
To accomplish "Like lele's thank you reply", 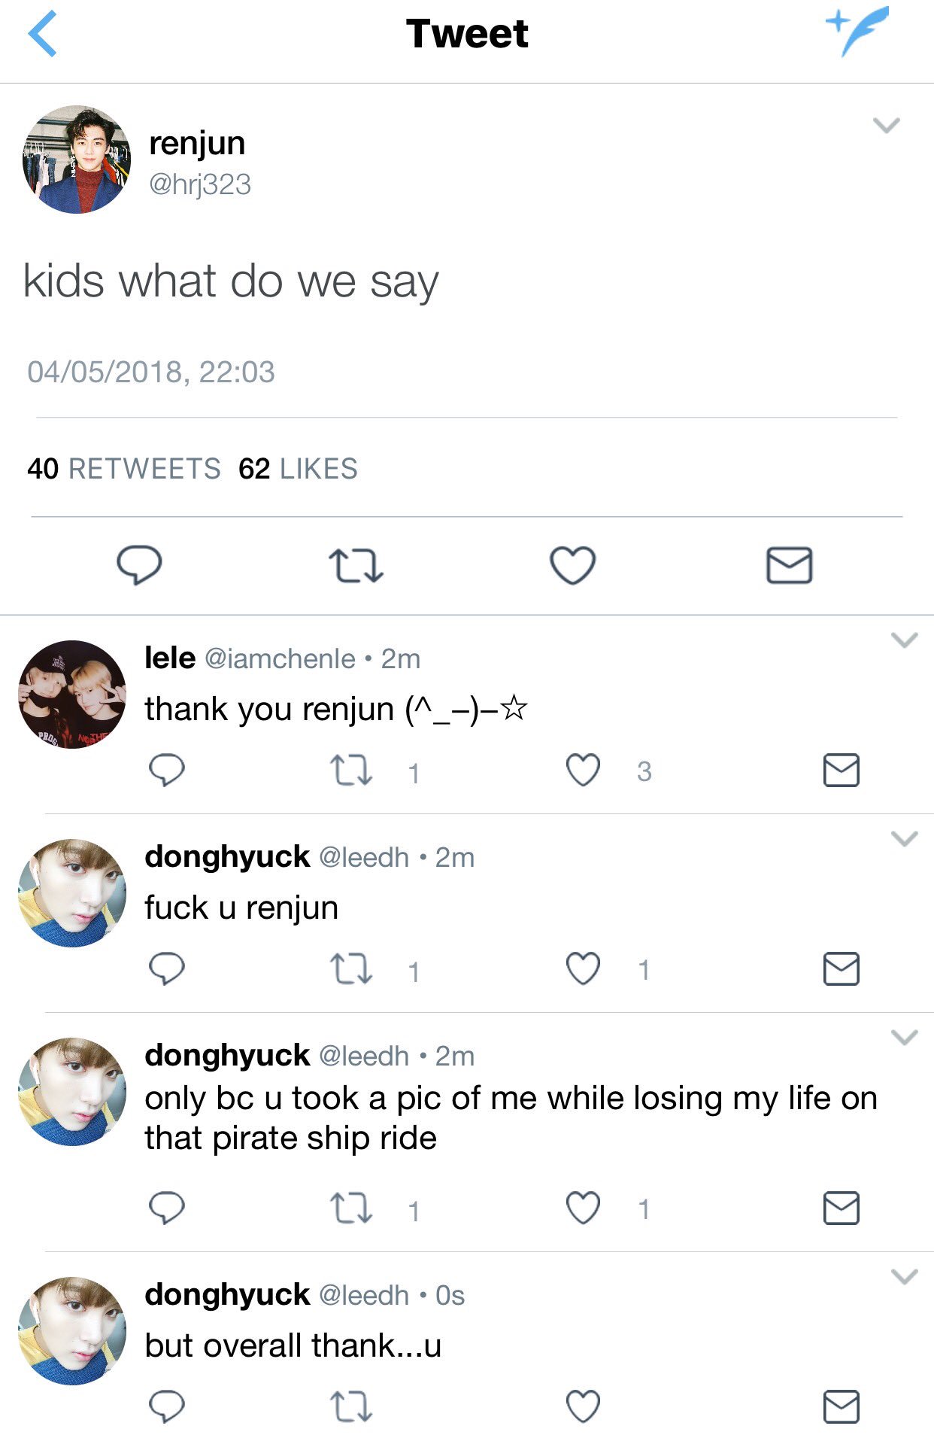I will click(583, 770).
